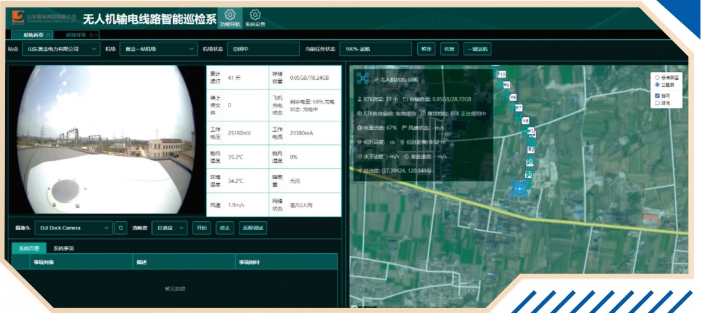701x313 pixels.
Task: Click the 事项对象 column header
Action: tap(81, 263)
